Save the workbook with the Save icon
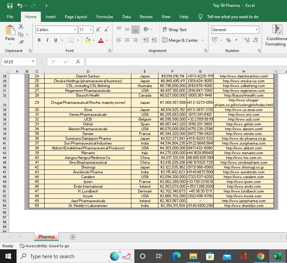Viewport: 287px width, 263px height. click(10, 6)
